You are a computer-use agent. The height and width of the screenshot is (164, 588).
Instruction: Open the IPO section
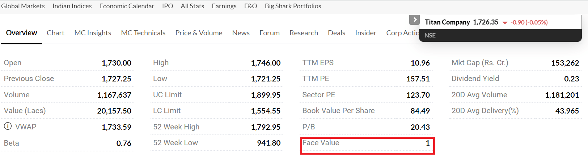pos(168,6)
